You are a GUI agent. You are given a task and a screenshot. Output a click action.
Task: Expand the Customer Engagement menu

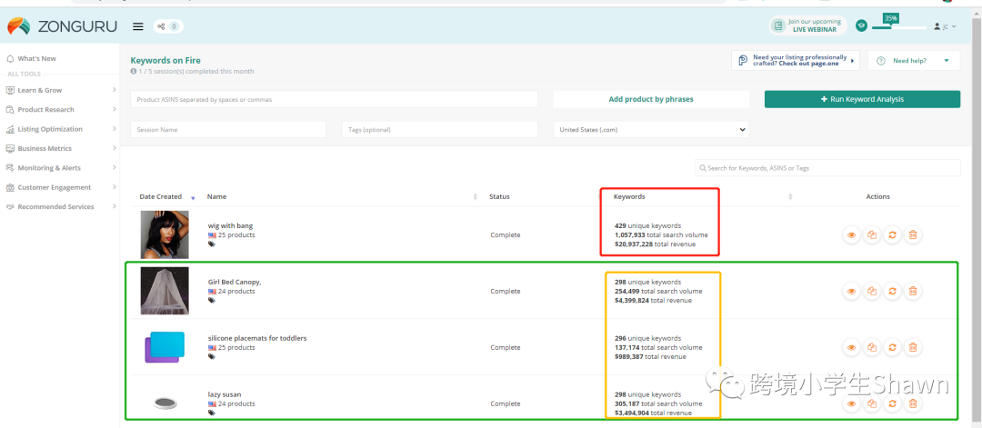tap(62, 187)
